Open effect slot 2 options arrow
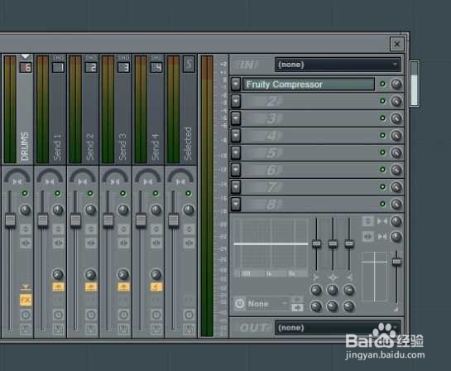Image resolution: width=451 pixels, height=371 pixels. tap(236, 101)
